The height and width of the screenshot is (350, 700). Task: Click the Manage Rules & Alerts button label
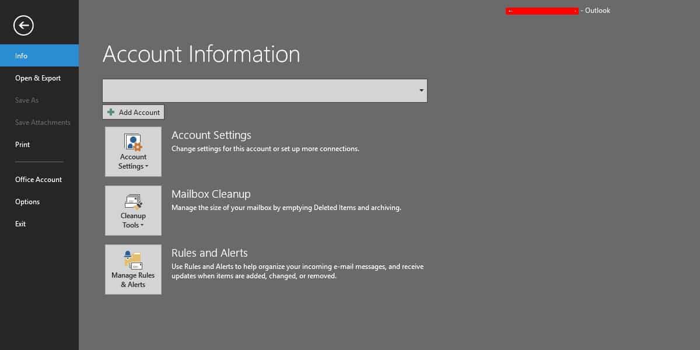click(133, 280)
